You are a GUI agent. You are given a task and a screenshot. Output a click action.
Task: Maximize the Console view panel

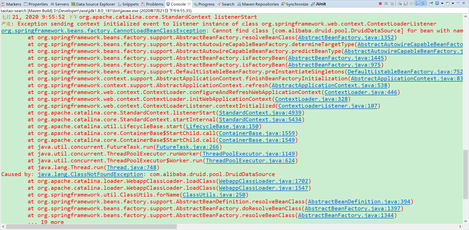(x=464, y=3)
